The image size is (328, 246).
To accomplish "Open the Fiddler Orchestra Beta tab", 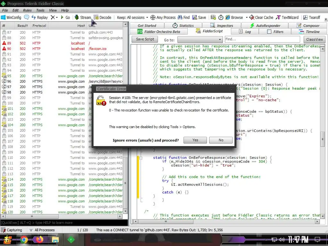I will tap(159, 32).
